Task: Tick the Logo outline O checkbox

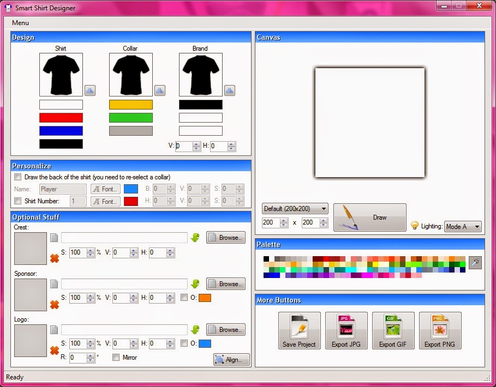Action: 184,343
